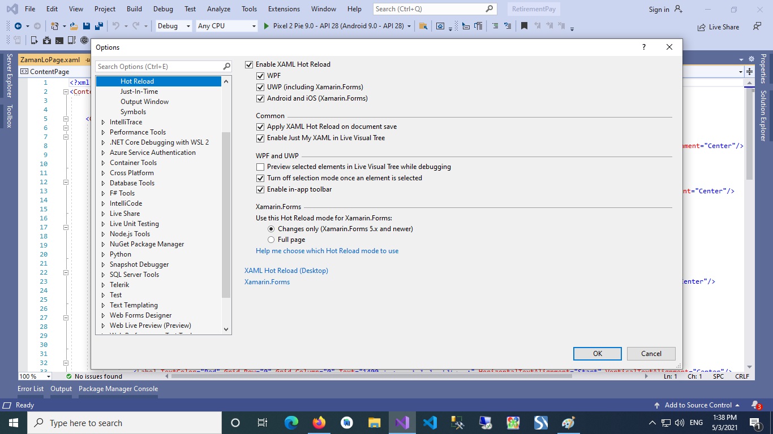Screen dimensions: 773x434
Task: Click the Save All toolbar icon
Action: click(98, 26)
